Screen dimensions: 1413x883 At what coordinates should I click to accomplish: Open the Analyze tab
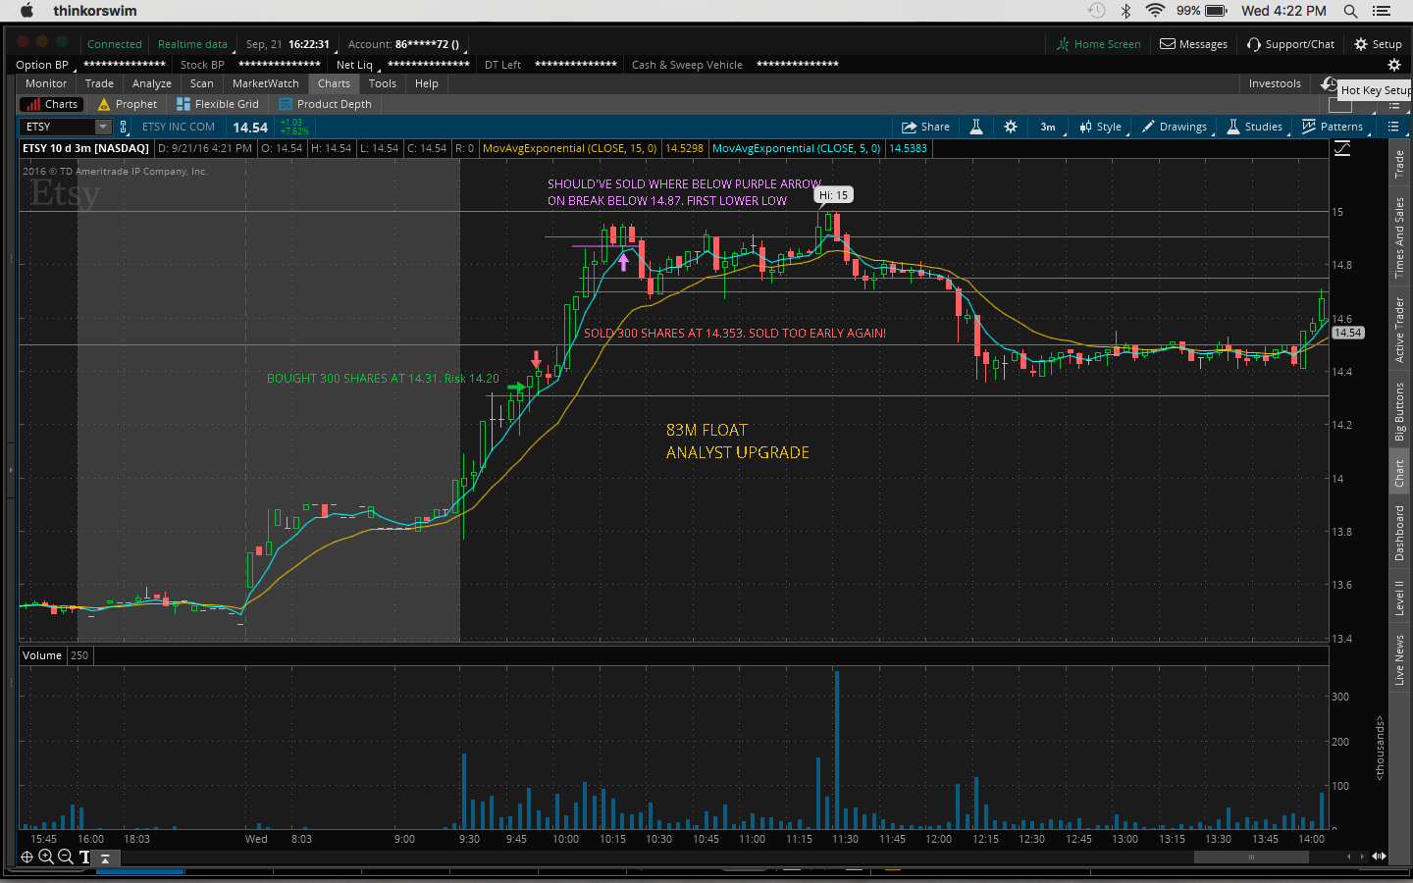(x=152, y=83)
